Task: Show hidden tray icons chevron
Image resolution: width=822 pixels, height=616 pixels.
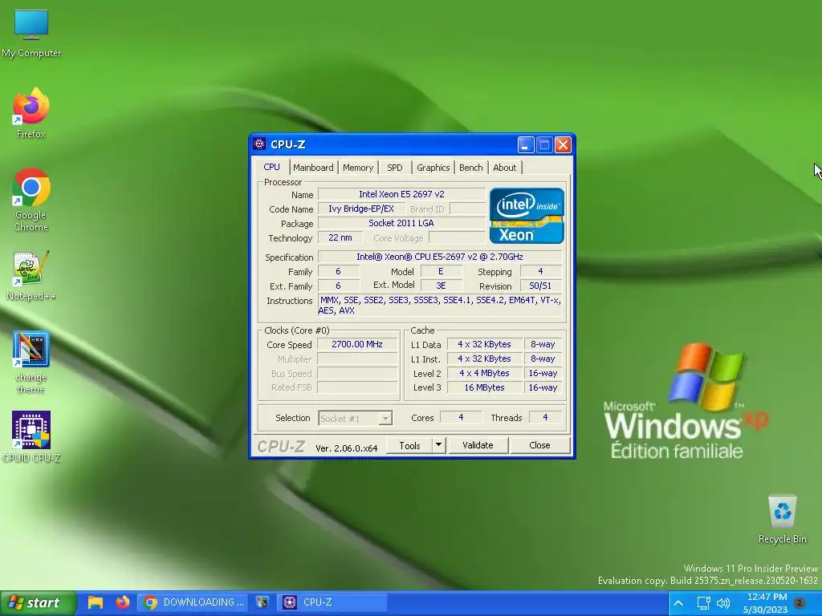Action: point(678,603)
